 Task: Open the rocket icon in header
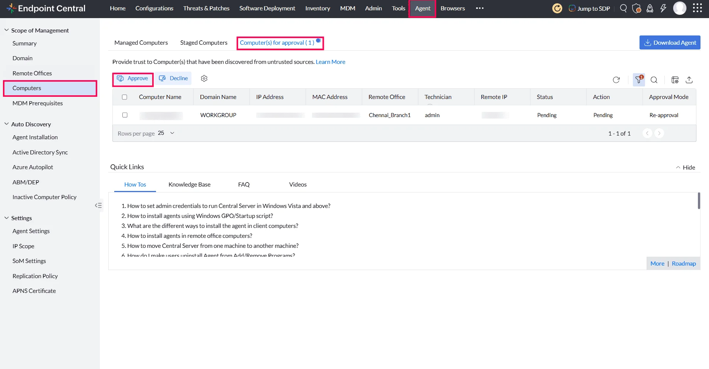point(650,8)
